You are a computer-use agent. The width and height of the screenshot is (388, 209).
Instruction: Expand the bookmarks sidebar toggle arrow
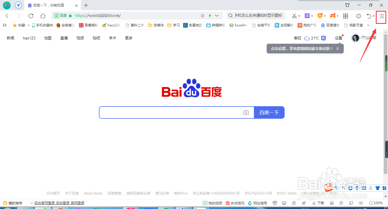coord(5,25)
